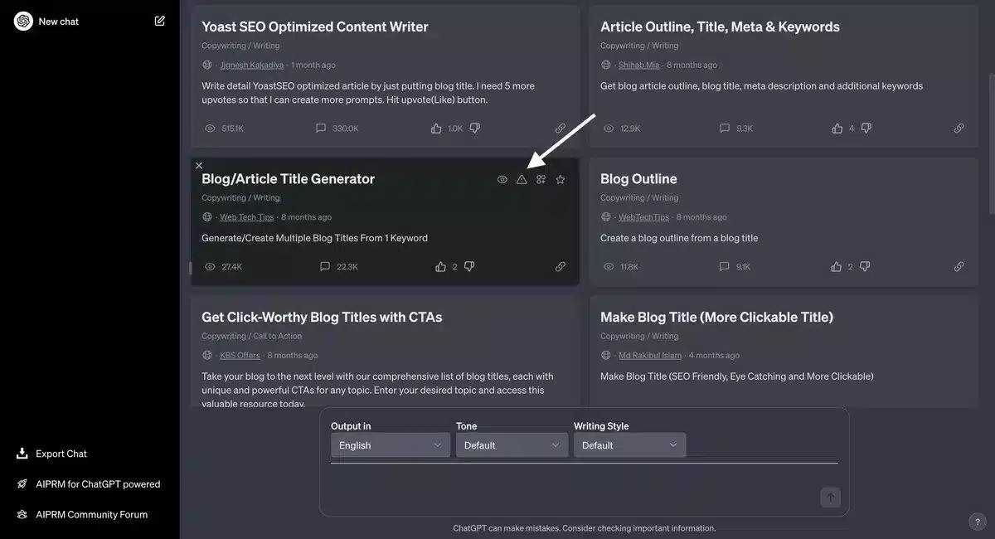Click the views eye icon showing 11.8K
This screenshot has width=995, height=539.
coord(609,267)
